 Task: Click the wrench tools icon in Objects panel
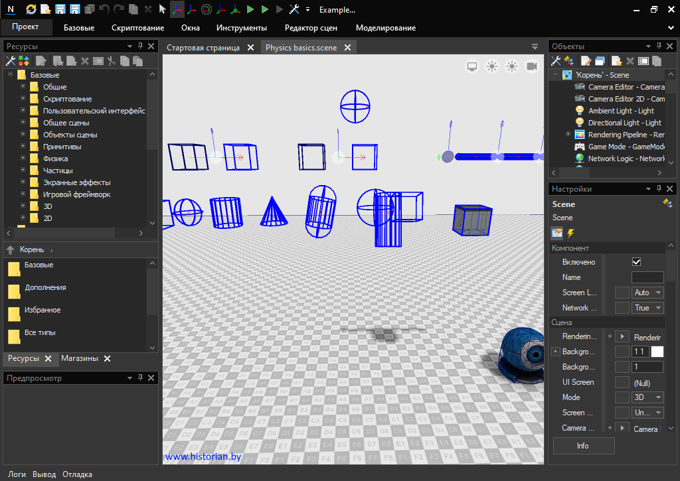click(x=556, y=61)
